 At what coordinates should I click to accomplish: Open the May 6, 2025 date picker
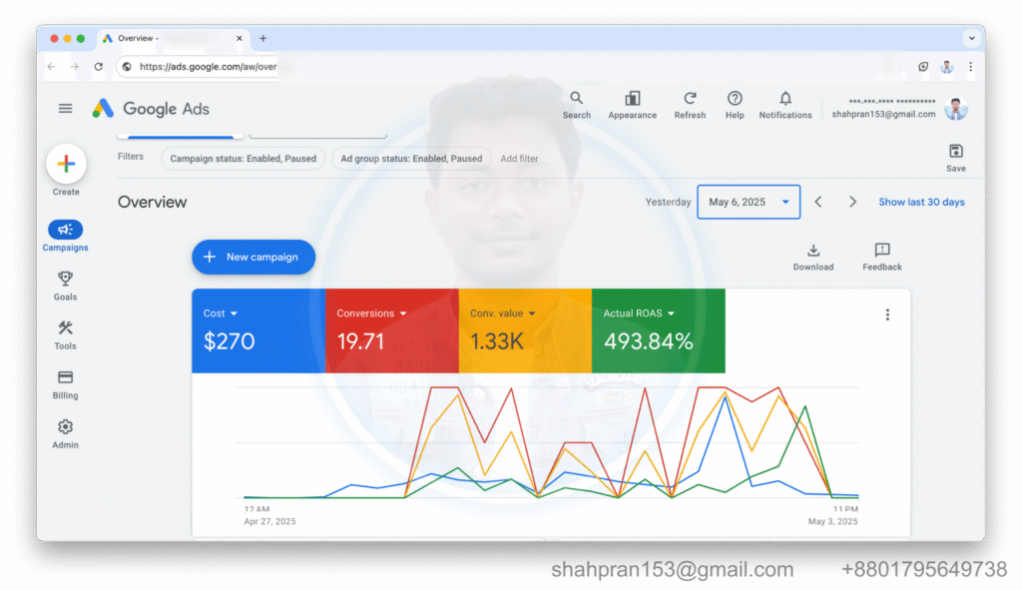(749, 202)
